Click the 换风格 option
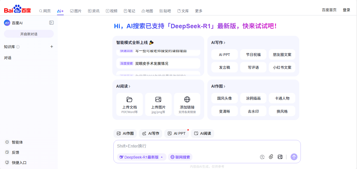The width and height of the screenshot is (357, 169). 282,111
